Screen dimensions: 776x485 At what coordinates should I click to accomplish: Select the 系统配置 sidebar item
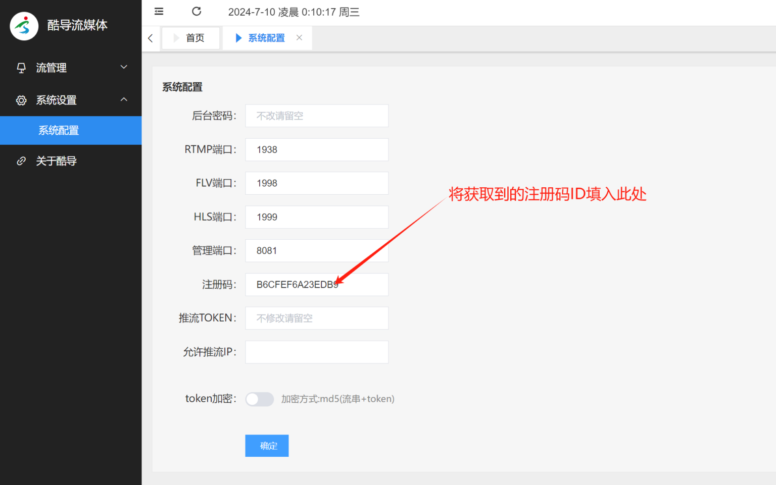pyautogui.click(x=71, y=130)
